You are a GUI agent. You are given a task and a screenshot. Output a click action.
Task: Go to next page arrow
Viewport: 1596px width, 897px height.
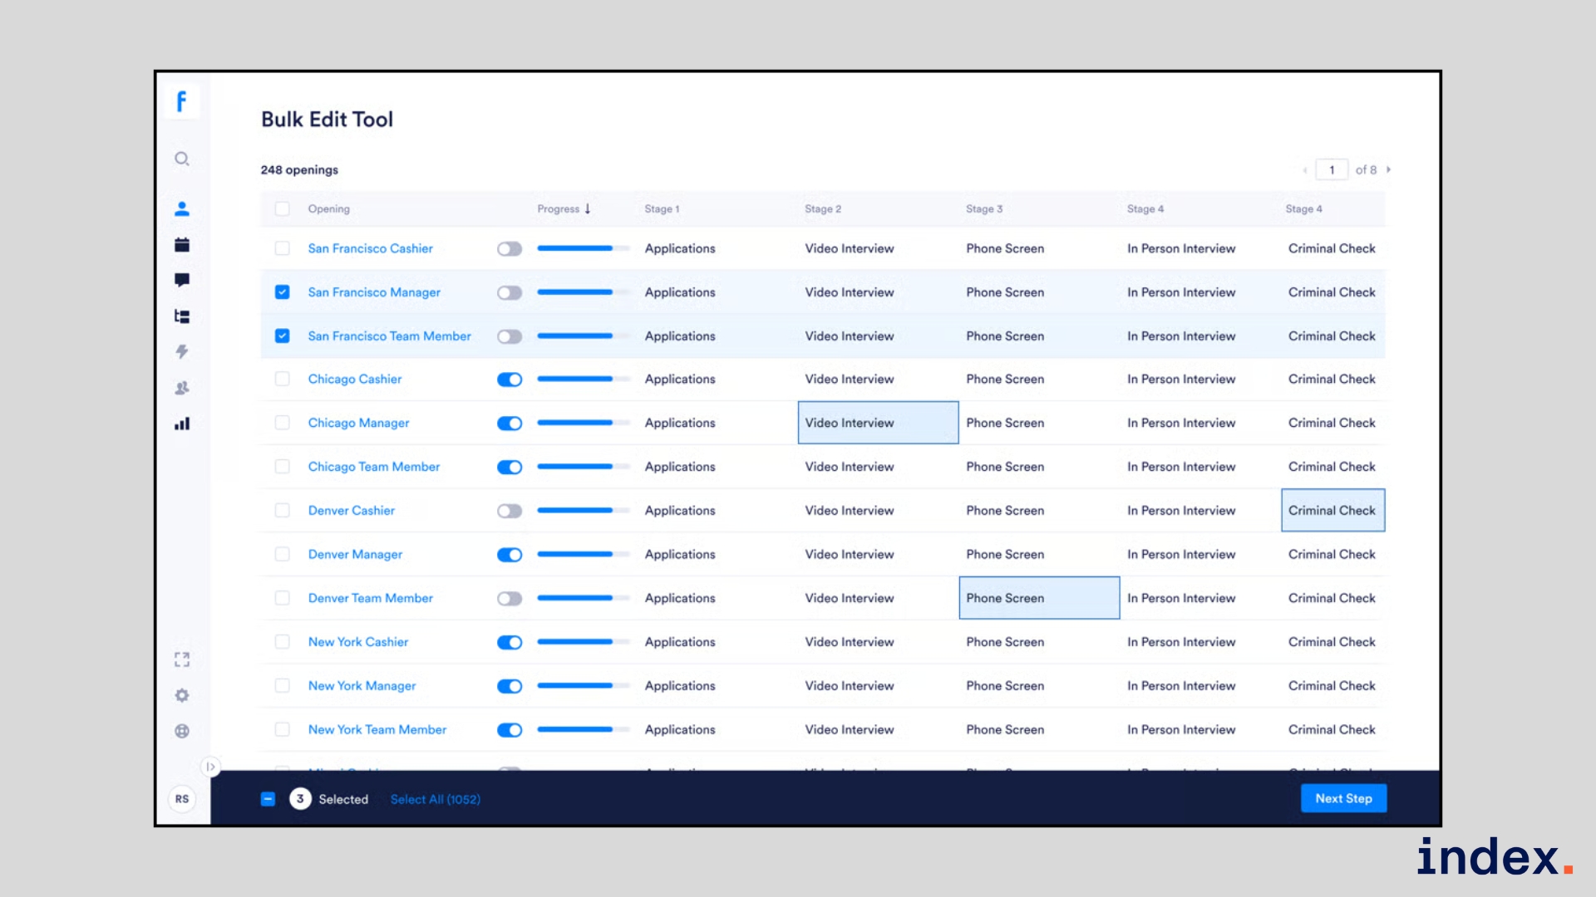point(1388,169)
